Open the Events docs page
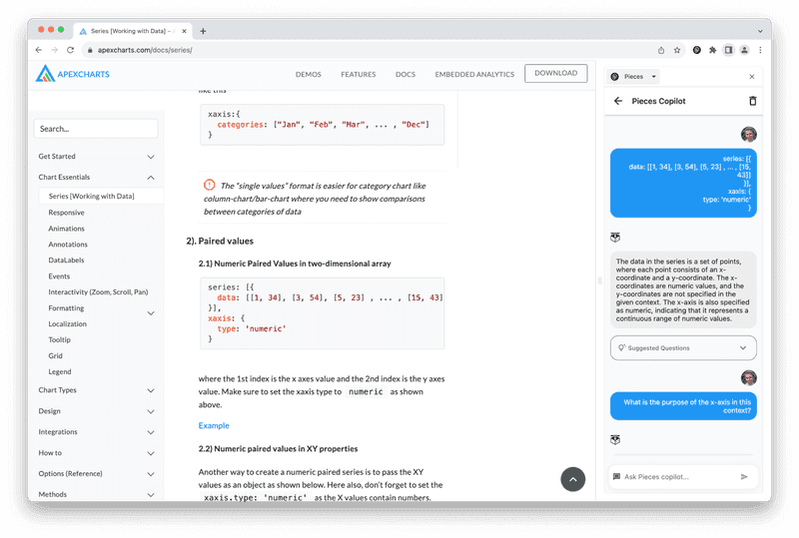Image resolution: width=799 pixels, height=538 pixels. [59, 276]
